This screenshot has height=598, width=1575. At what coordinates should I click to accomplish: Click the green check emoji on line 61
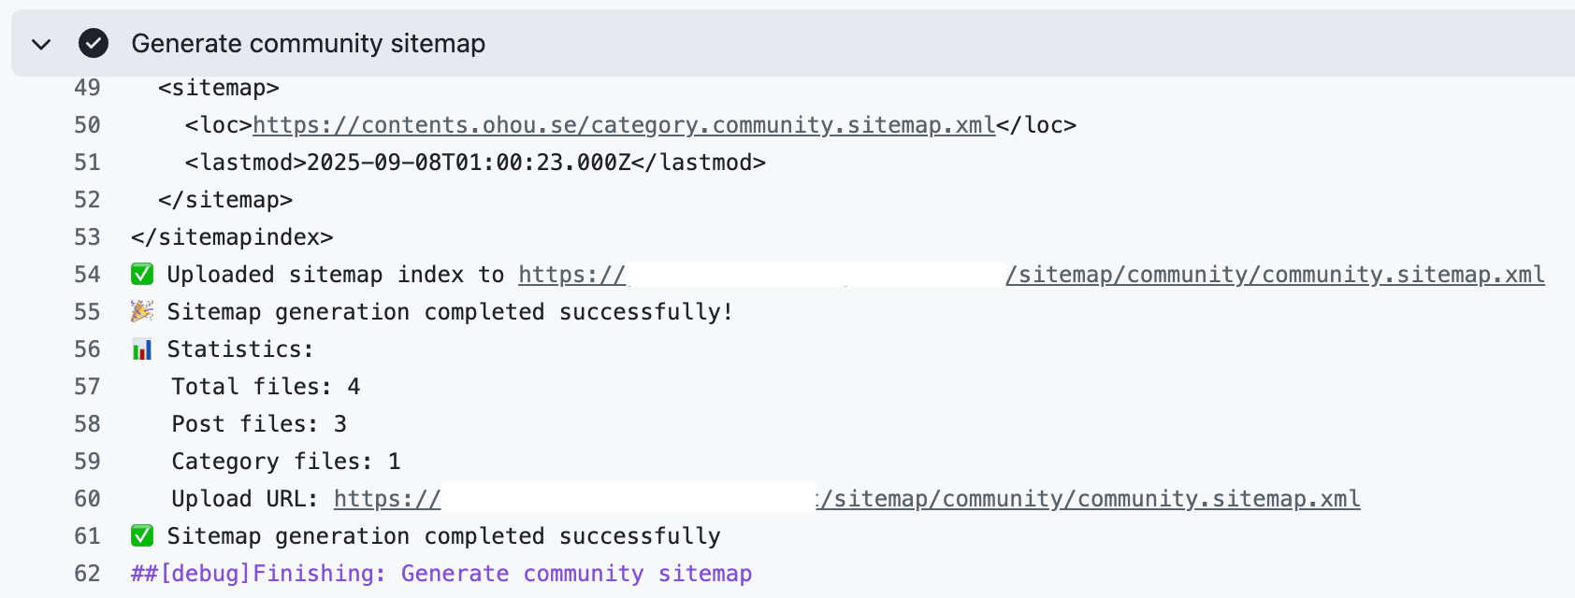pyautogui.click(x=142, y=536)
